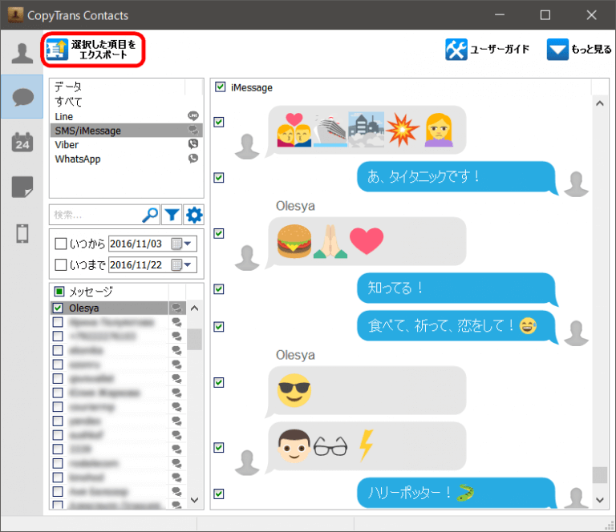This screenshot has width=616, height=532.
Task: Click the avatar beside the burger emoji message
Action: tap(247, 258)
